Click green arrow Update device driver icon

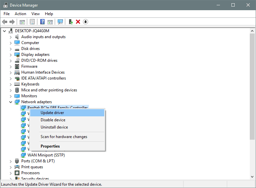(x=70, y=22)
